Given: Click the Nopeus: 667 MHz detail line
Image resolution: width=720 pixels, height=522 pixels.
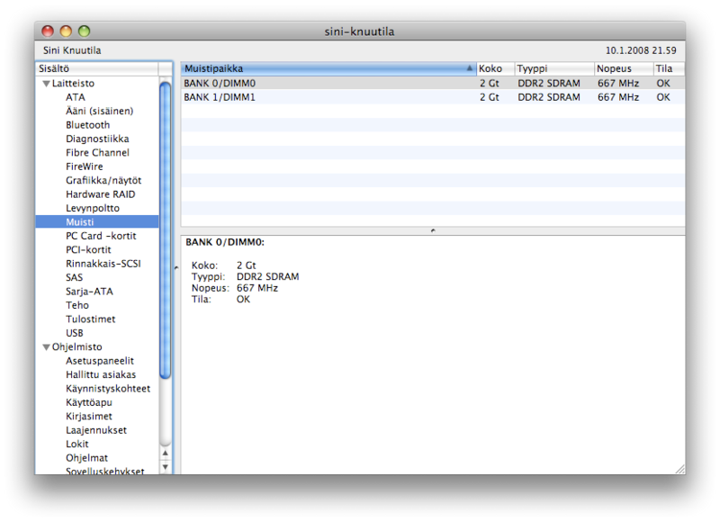Looking at the screenshot, I should pos(235,288).
